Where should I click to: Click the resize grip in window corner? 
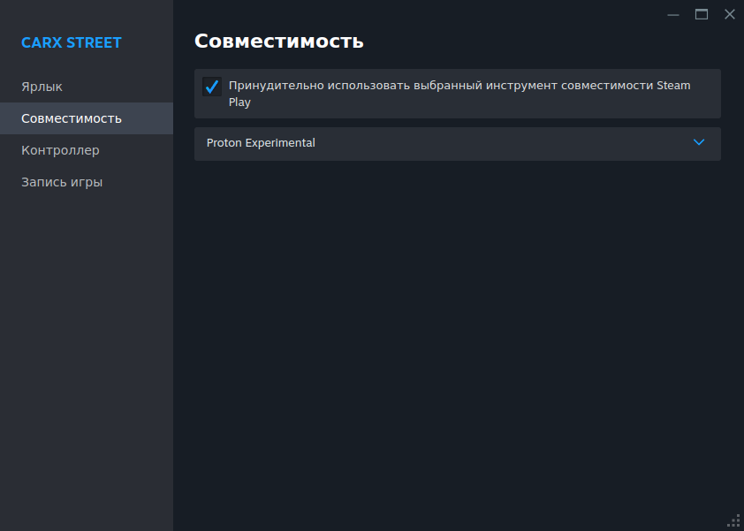(x=733, y=520)
